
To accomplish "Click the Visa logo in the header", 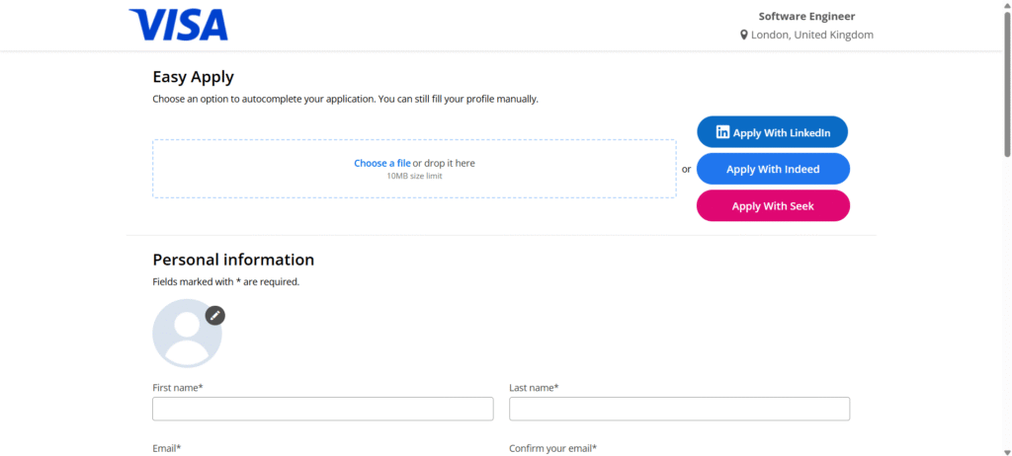I will coord(178,25).
